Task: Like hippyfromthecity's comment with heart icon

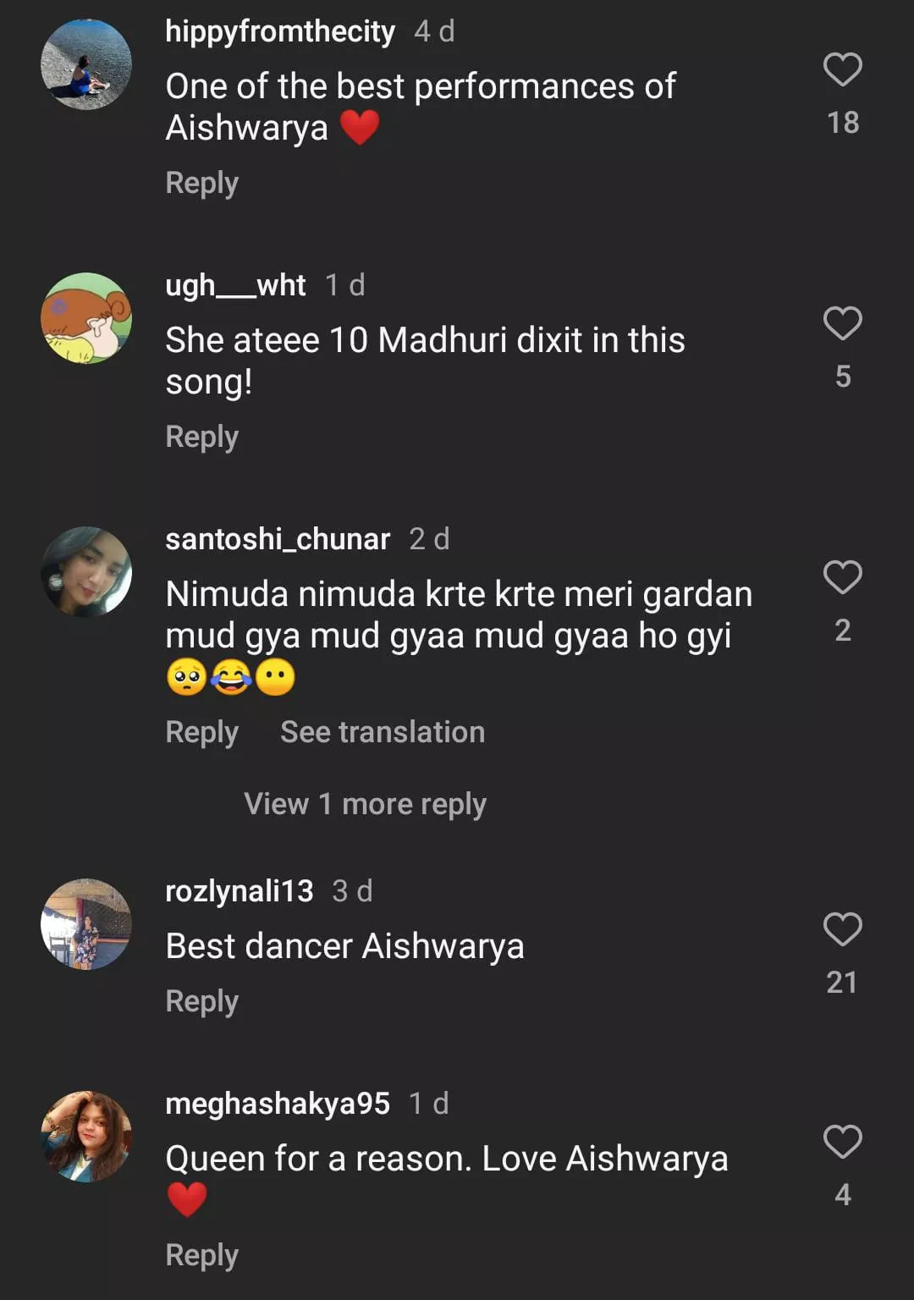Action: pos(842,69)
